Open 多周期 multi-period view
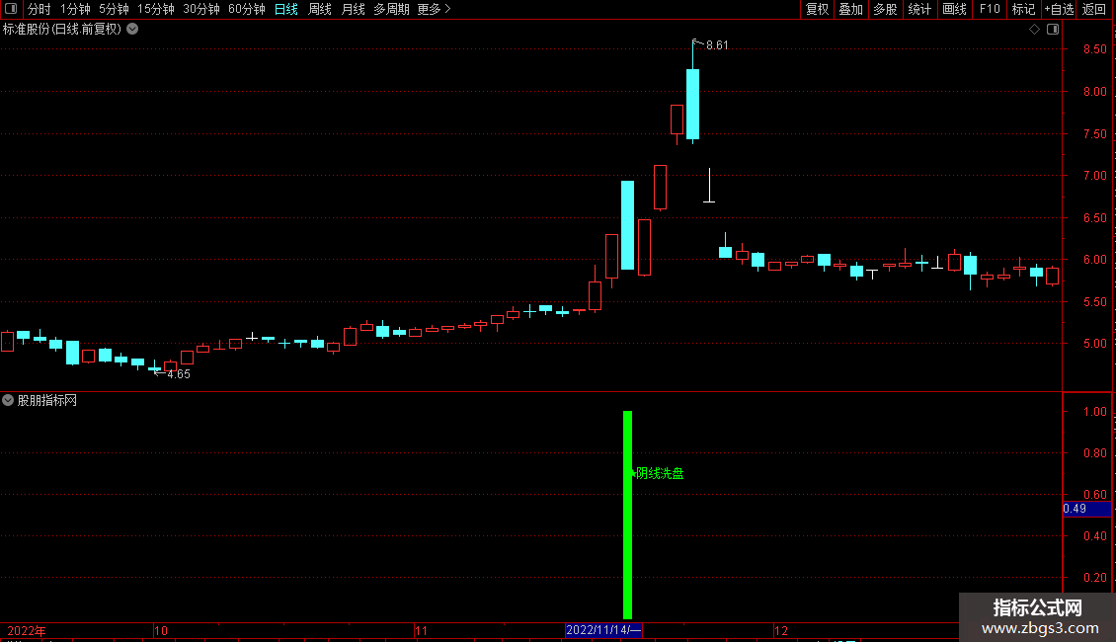The width and height of the screenshot is (1116, 642). coord(391,9)
